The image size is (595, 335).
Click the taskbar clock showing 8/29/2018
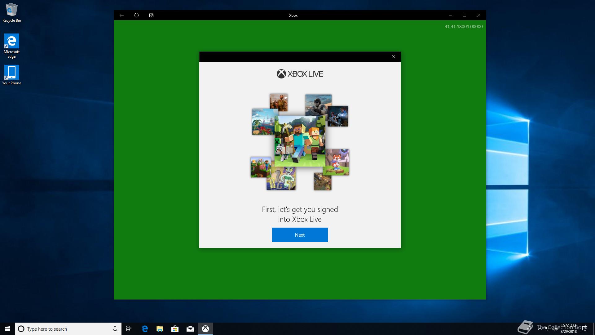tap(569, 329)
